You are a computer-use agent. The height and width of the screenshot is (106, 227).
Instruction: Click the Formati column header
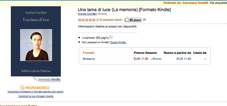pos(89,53)
